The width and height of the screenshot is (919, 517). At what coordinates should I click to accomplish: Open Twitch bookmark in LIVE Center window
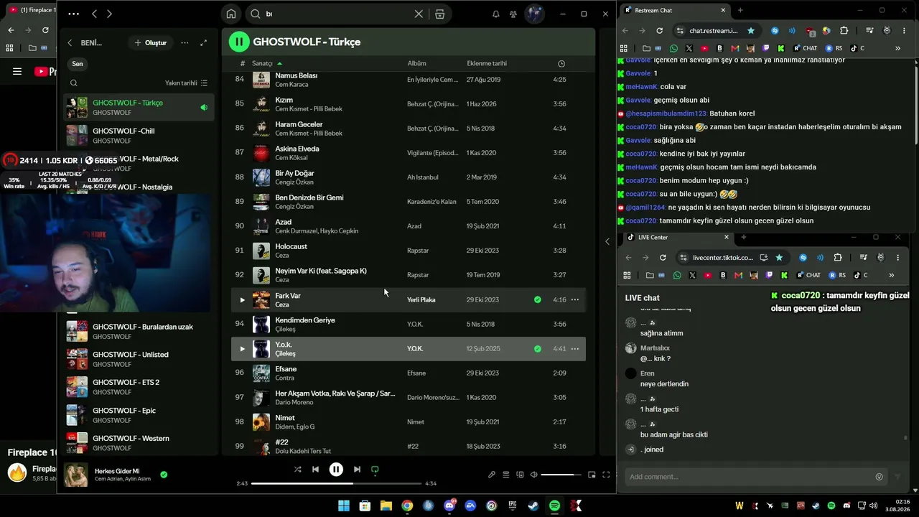tap(769, 275)
